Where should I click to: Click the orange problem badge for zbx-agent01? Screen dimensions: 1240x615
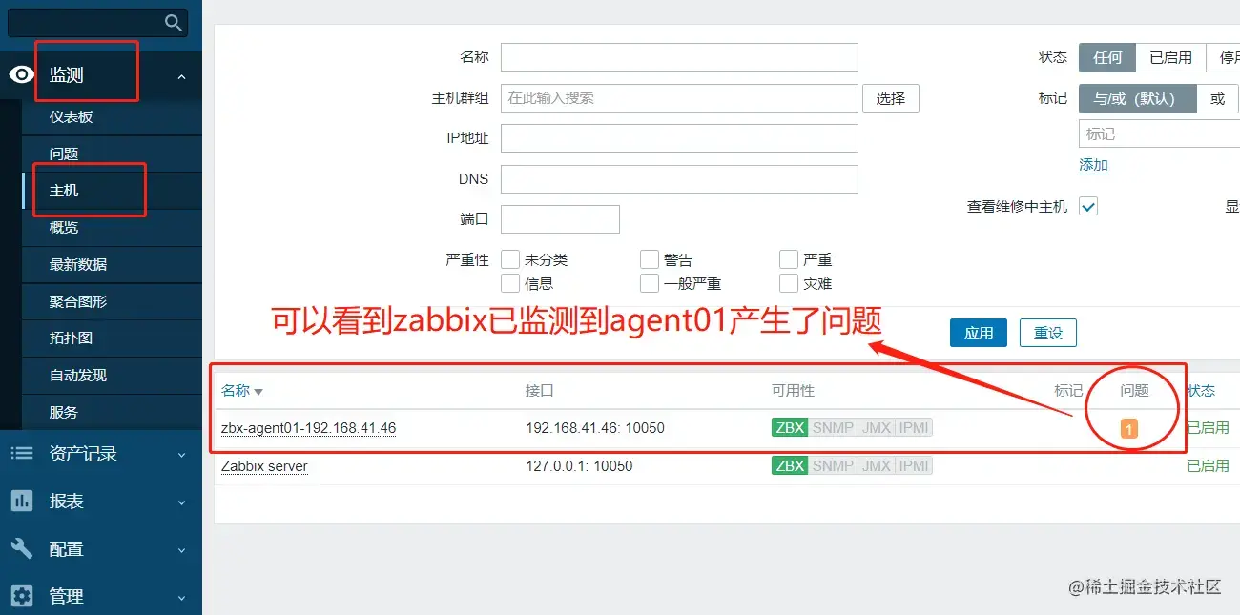click(1129, 429)
